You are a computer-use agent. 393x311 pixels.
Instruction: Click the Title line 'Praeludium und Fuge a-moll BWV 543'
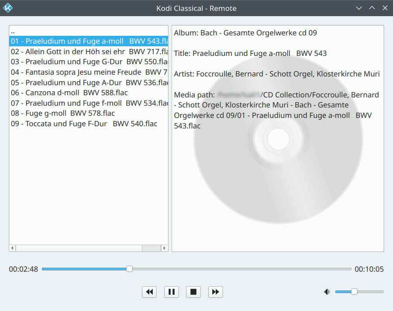(250, 53)
